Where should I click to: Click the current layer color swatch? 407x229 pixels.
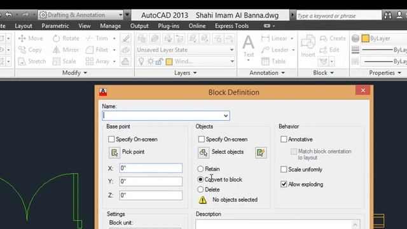(169, 62)
